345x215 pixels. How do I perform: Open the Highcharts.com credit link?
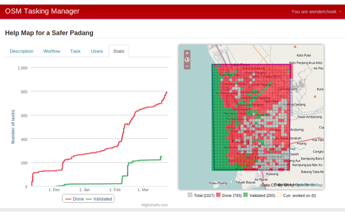pos(154,205)
